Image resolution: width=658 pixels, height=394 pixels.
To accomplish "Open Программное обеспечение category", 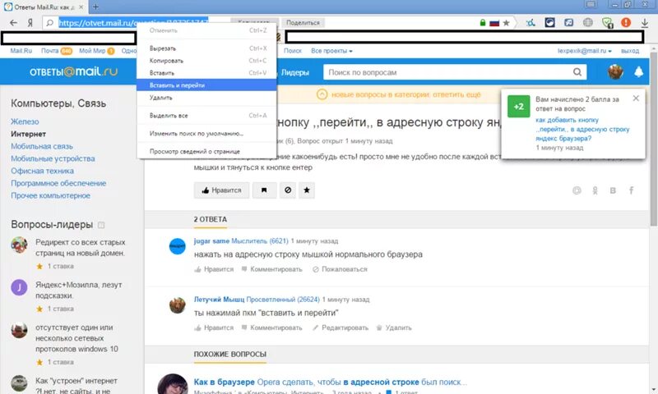I will tap(58, 183).
